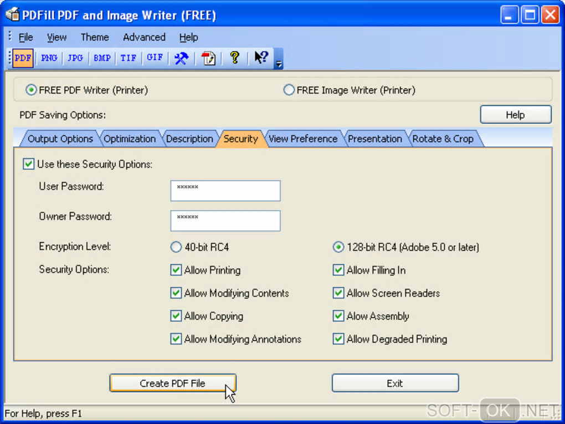The image size is (565, 424).
Task: Toggle Allow Copying checkbox
Action: coord(176,316)
